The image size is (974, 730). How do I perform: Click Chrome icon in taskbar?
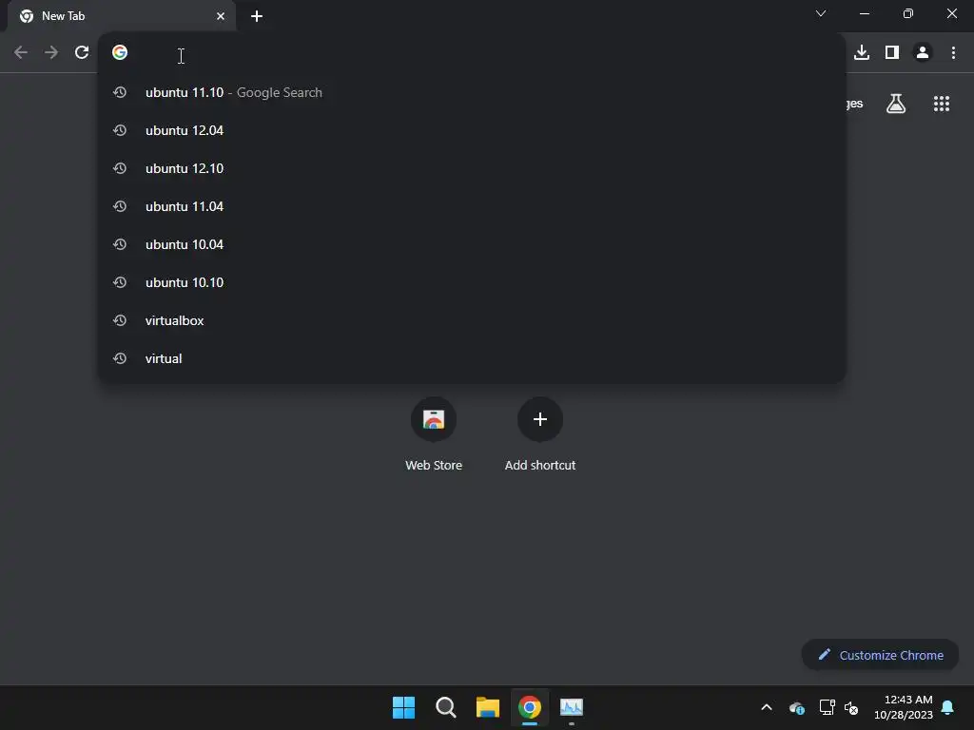click(x=529, y=707)
